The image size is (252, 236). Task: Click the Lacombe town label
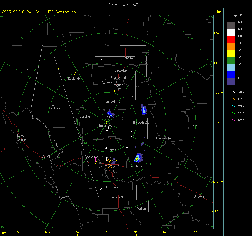pyautogui.click(x=121, y=70)
